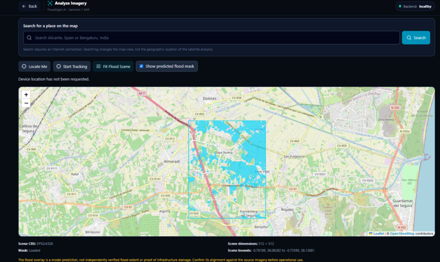Click the AP-7 road shield on map

coord(142,93)
